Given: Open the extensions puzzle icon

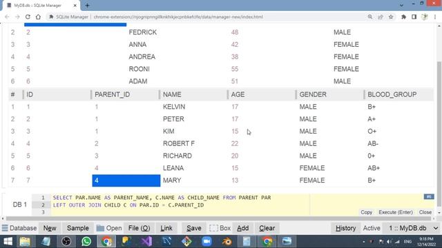Looking at the screenshot, I should pyautogui.click(x=403, y=17).
